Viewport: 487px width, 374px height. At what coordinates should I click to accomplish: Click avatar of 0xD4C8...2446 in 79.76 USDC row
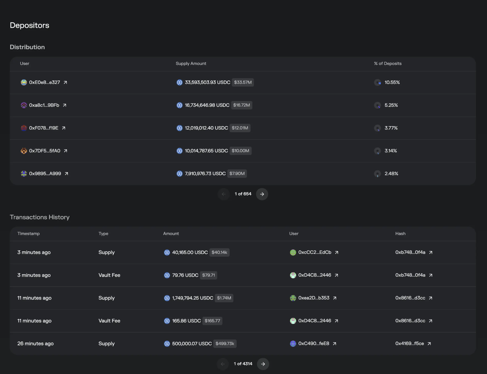pyautogui.click(x=293, y=275)
